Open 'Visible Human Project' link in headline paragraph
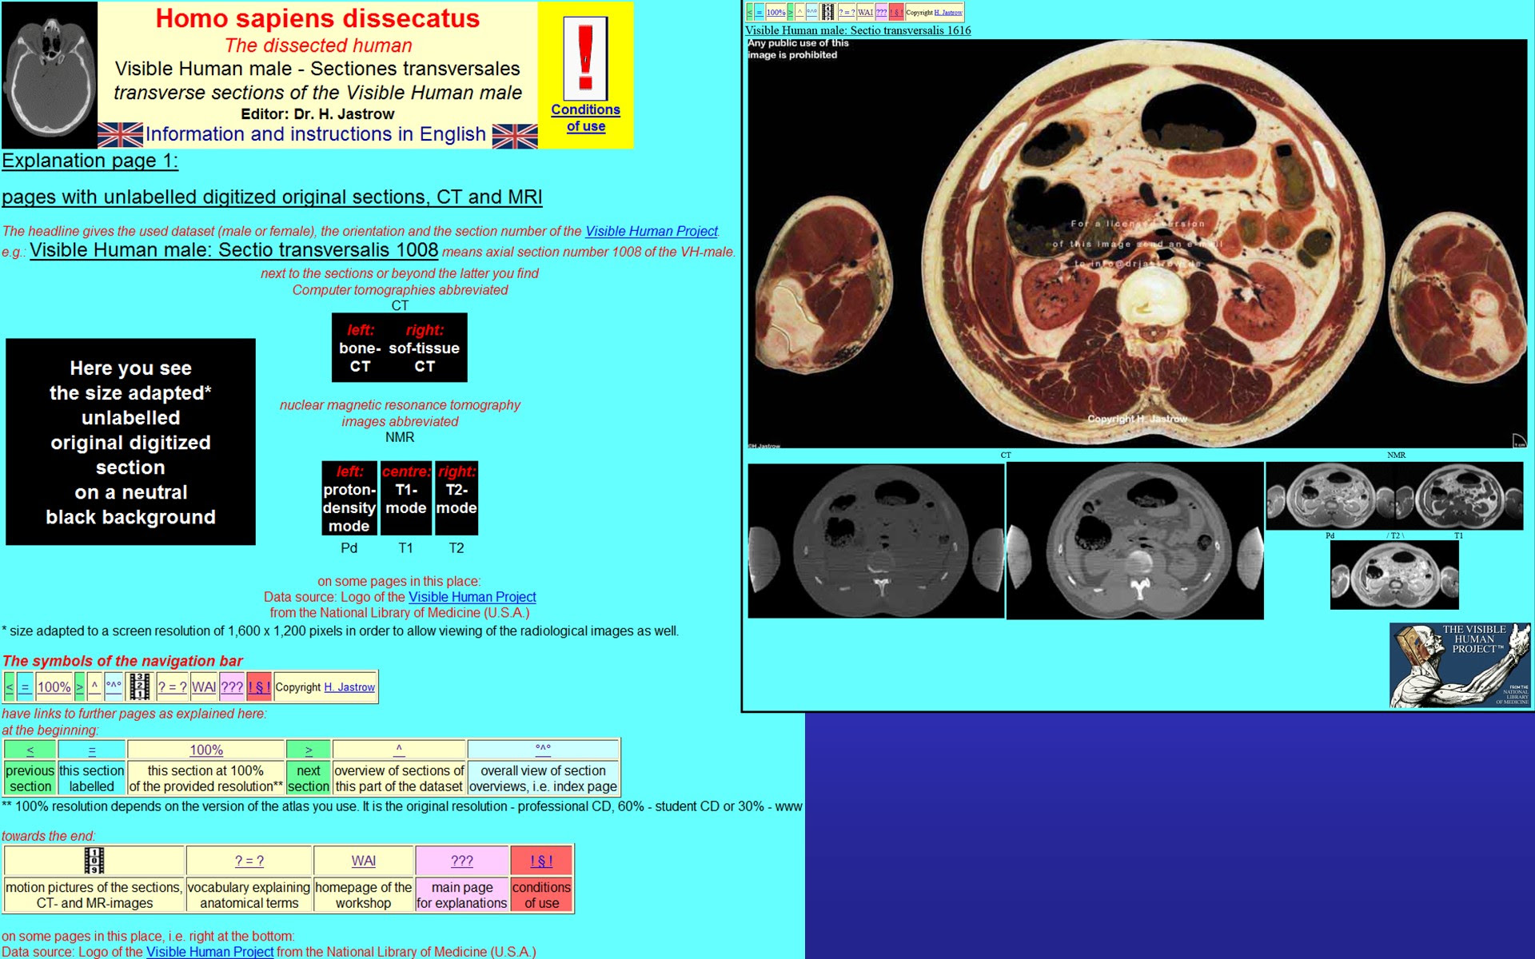The height and width of the screenshot is (959, 1535). point(651,231)
